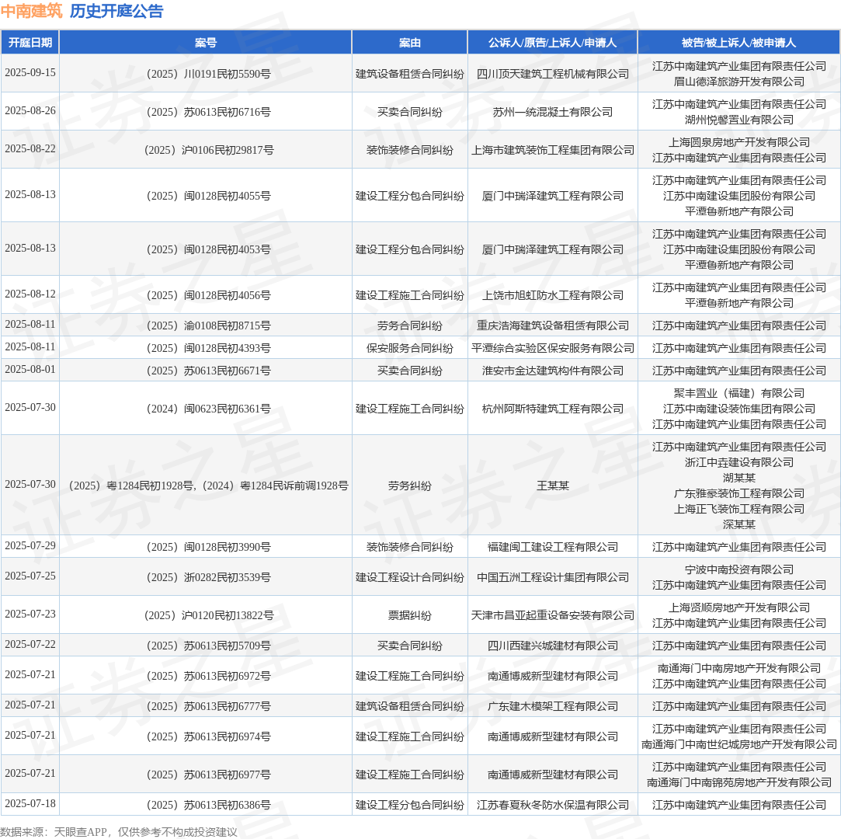Click defendant 上海正飞装饰工程有限公司
Screen dimensions: 841x839
[738, 509]
